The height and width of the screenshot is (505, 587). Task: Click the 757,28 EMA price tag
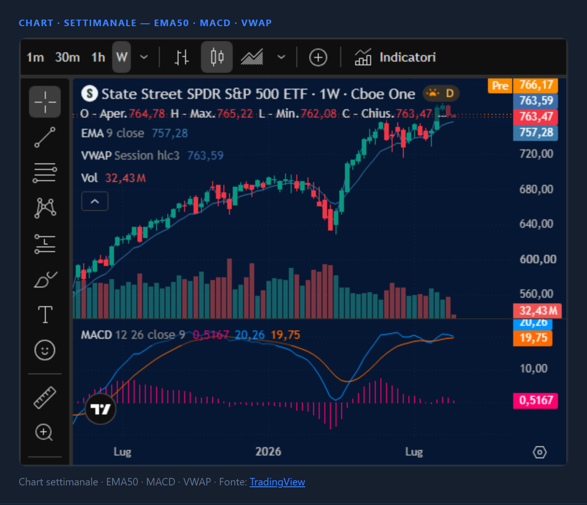(536, 133)
